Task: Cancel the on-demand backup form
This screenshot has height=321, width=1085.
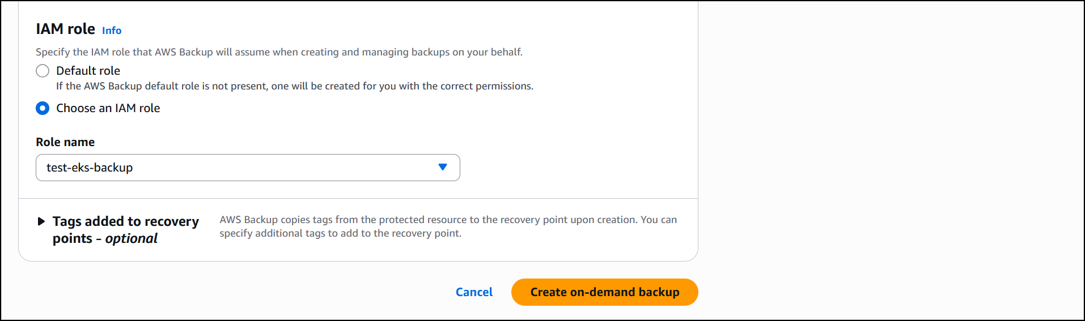Action: point(474,292)
